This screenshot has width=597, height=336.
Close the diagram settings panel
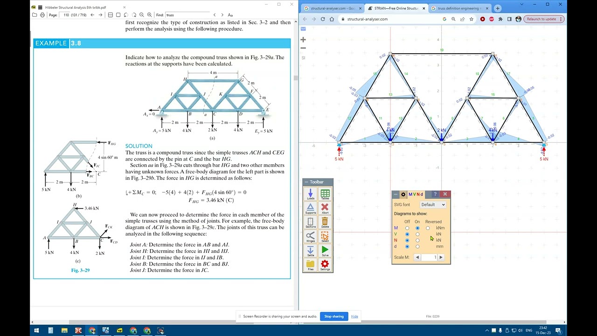pos(445,194)
